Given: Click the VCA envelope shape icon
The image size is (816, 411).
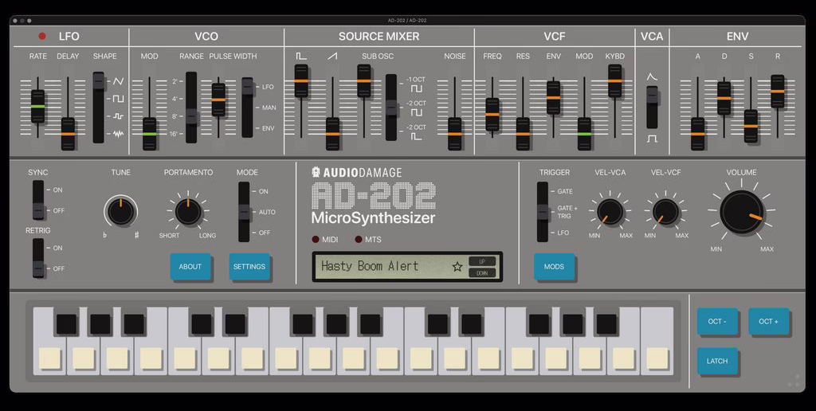Looking at the screenshot, I should (652, 76).
